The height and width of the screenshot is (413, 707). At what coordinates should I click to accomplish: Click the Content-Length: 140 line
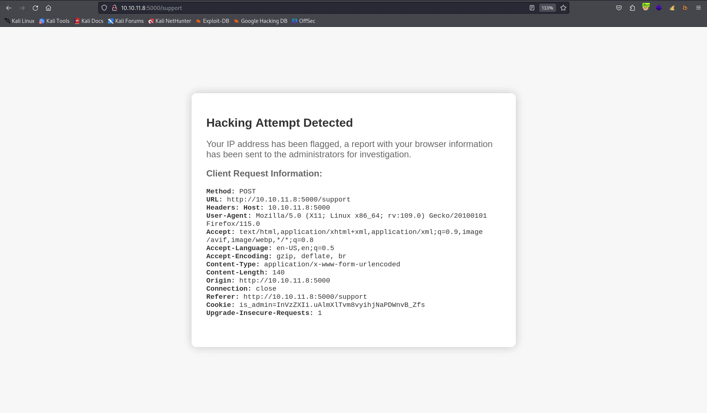click(245, 272)
